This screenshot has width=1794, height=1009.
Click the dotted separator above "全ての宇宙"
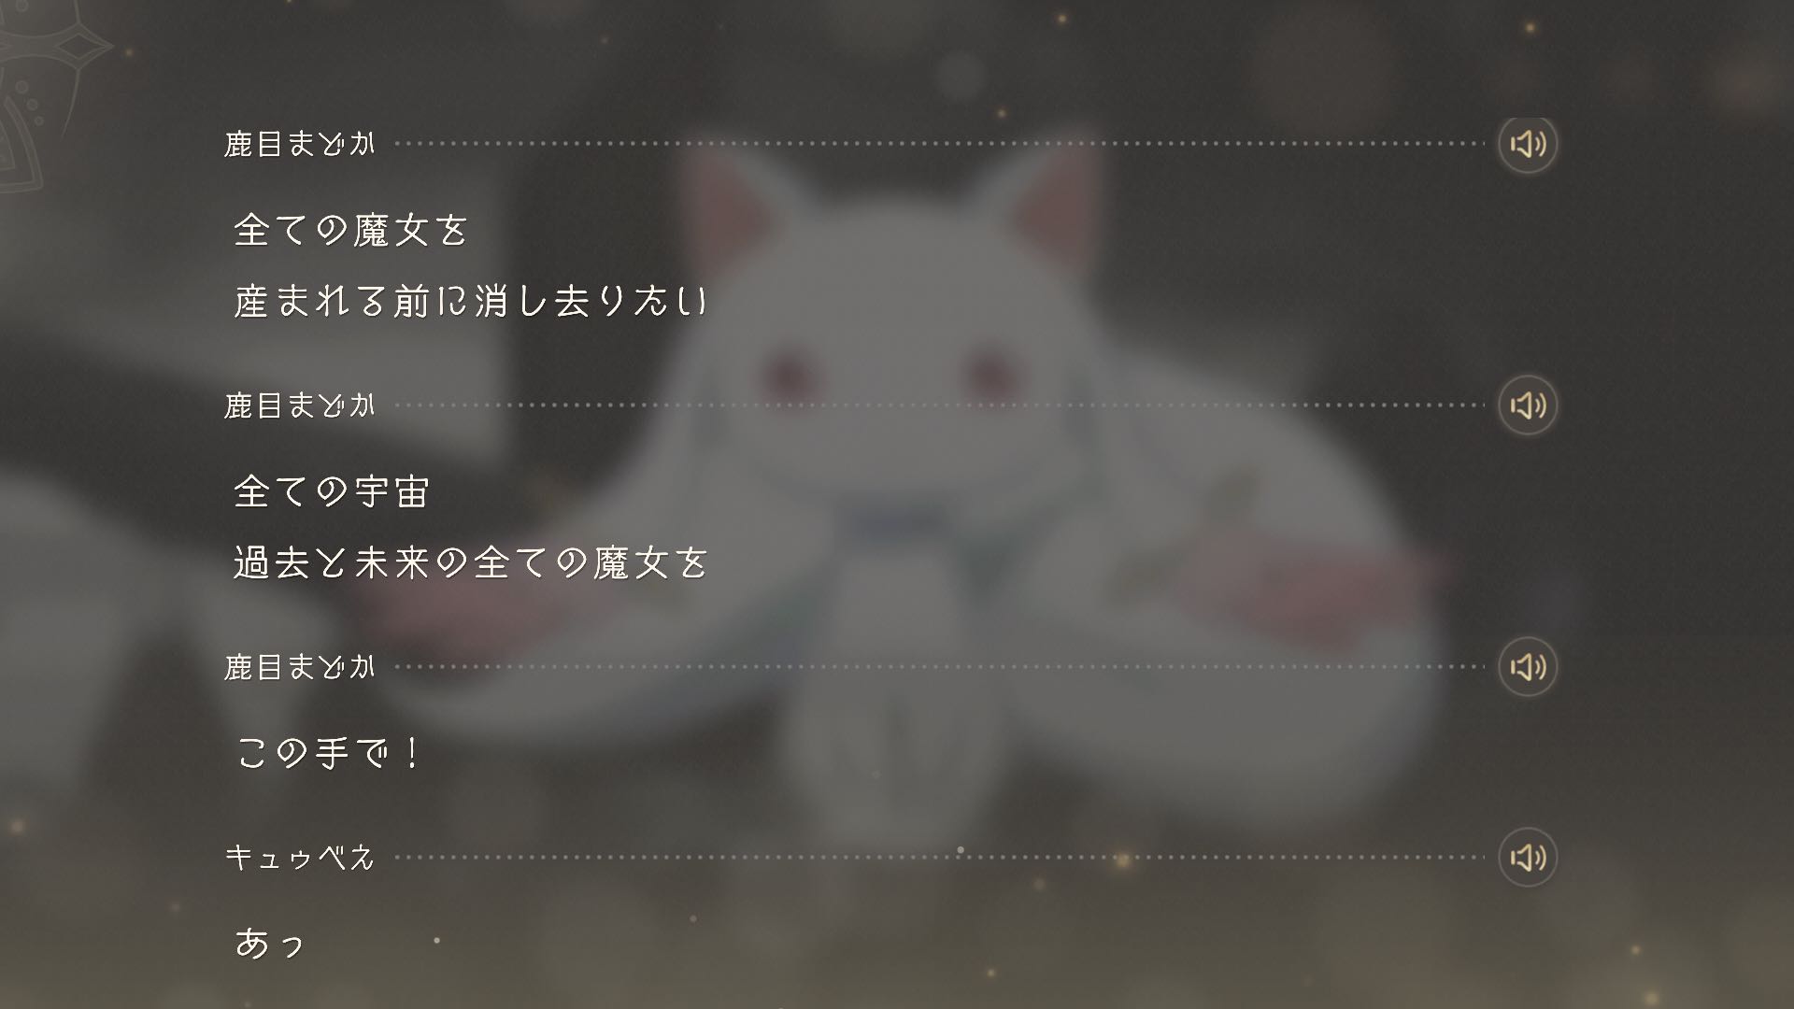click(940, 405)
